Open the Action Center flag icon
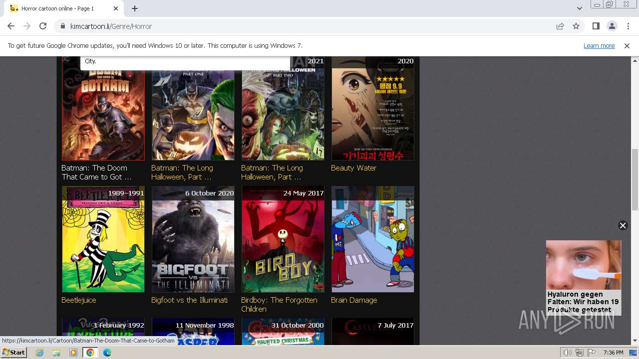This screenshot has width=639, height=359. 592,353
